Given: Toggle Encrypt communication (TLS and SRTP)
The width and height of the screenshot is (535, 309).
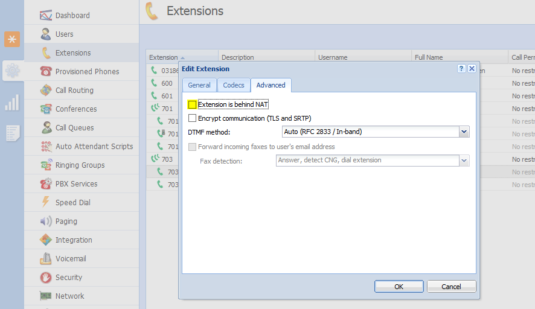Looking at the screenshot, I should (x=193, y=118).
